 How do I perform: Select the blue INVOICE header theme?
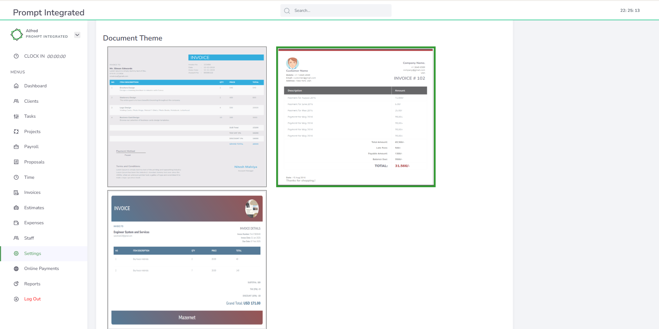pyautogui.click(x=187, y=117)
